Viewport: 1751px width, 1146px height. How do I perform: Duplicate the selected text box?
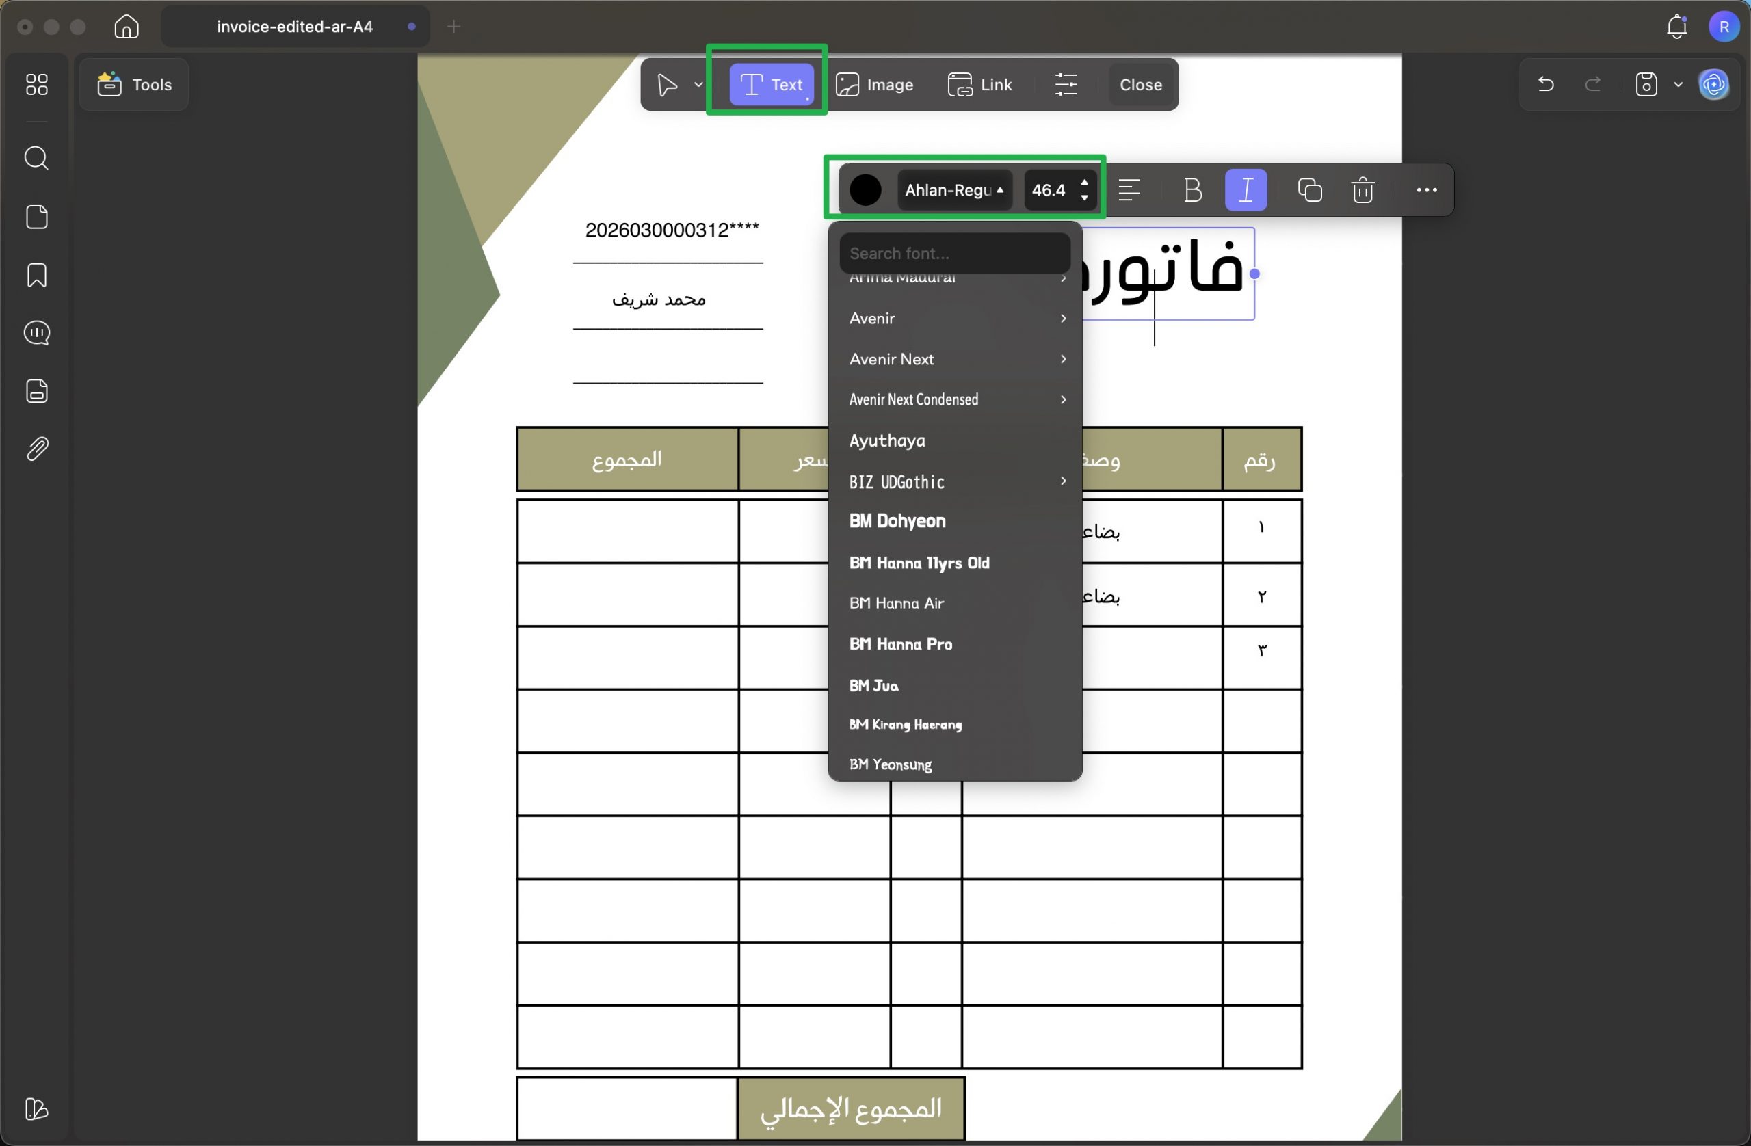point(1310,191)
